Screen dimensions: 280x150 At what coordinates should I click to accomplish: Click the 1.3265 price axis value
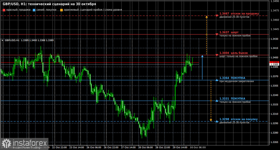(x=275, y=142)
